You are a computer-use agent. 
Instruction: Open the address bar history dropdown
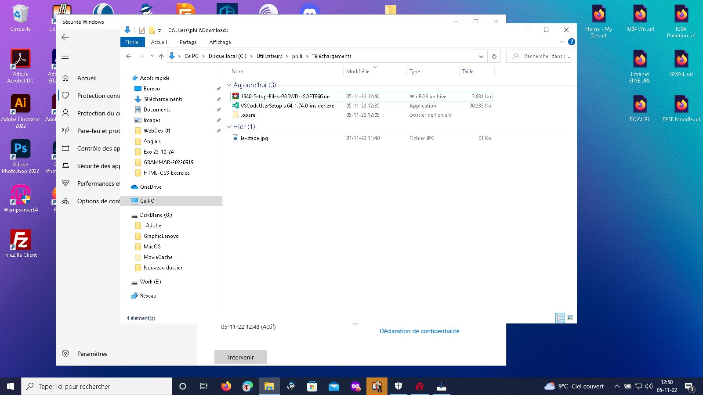[481, 56]
